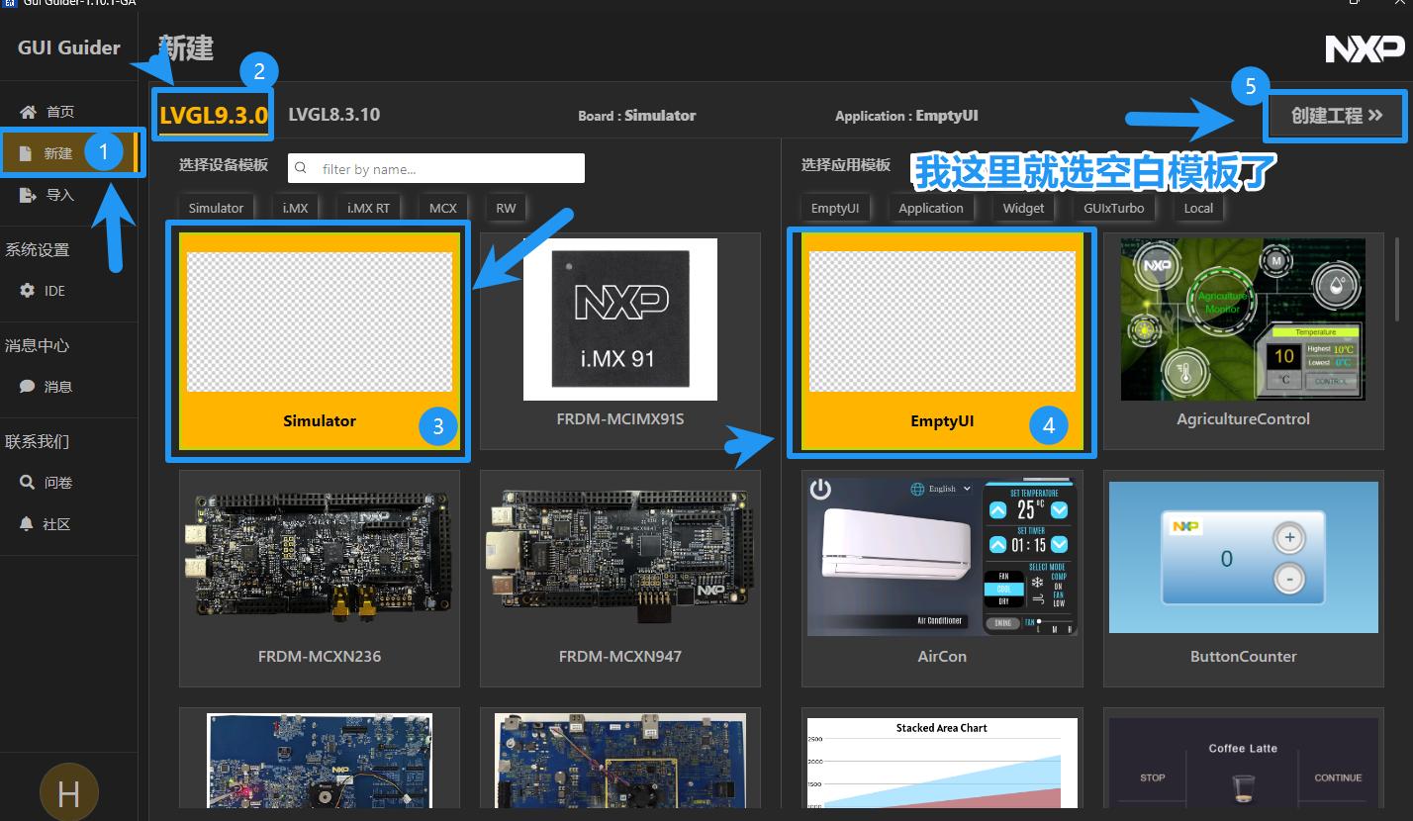Open the 导入 import item
Image resolution: width=1413 pixels, height=821 pixels.
(x=59, y=195)
